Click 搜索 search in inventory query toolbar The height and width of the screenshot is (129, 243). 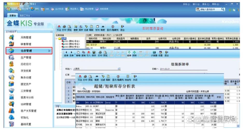(76, 28)
